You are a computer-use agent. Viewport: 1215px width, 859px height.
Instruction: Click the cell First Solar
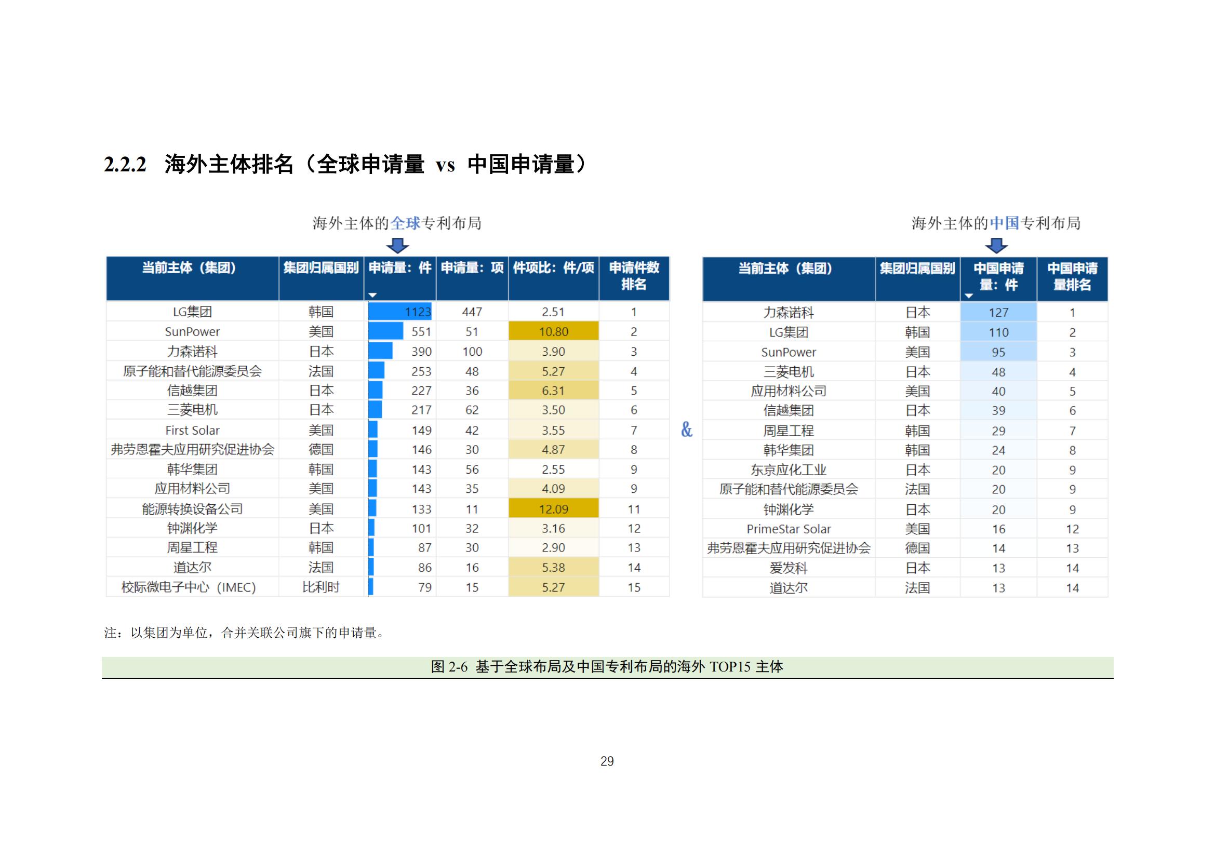(x=192, y=431)
